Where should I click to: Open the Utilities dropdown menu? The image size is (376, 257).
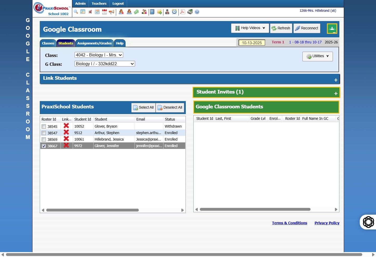(318, 56)
